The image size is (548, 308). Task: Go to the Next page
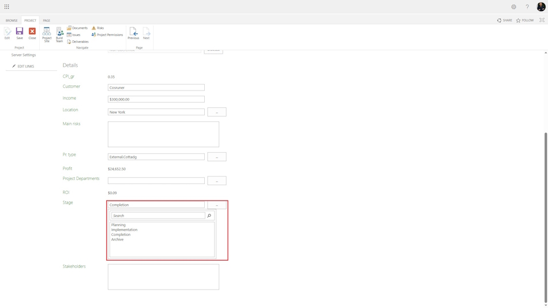coord(146,33)
